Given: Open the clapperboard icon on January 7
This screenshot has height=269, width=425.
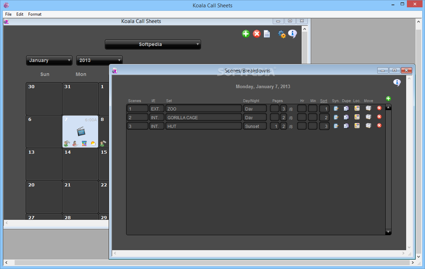Looking at the screenshot, I should pos(81,131).
